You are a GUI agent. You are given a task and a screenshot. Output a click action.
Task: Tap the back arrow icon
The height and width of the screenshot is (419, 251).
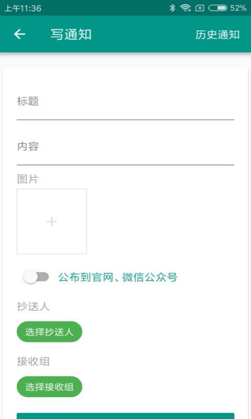(x=19, y=34)
